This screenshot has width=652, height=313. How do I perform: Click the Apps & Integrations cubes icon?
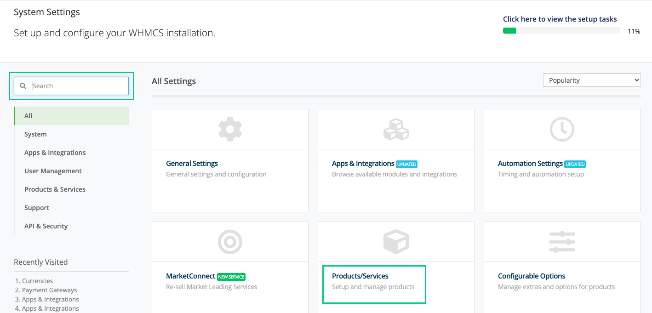[x=396, y=129]
